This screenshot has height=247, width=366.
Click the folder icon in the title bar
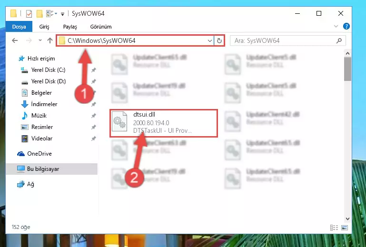[x=13, y=13]
